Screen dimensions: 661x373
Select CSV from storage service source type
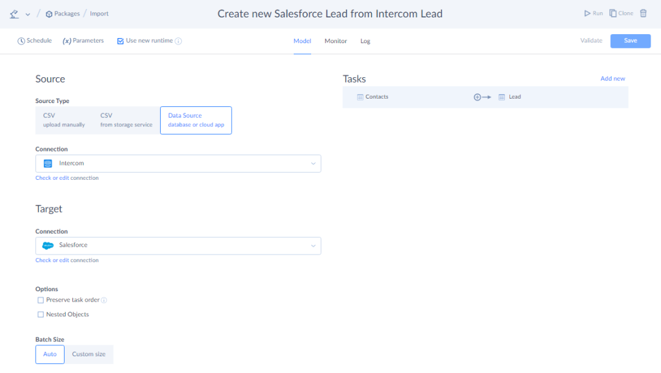tap(127, 120)
